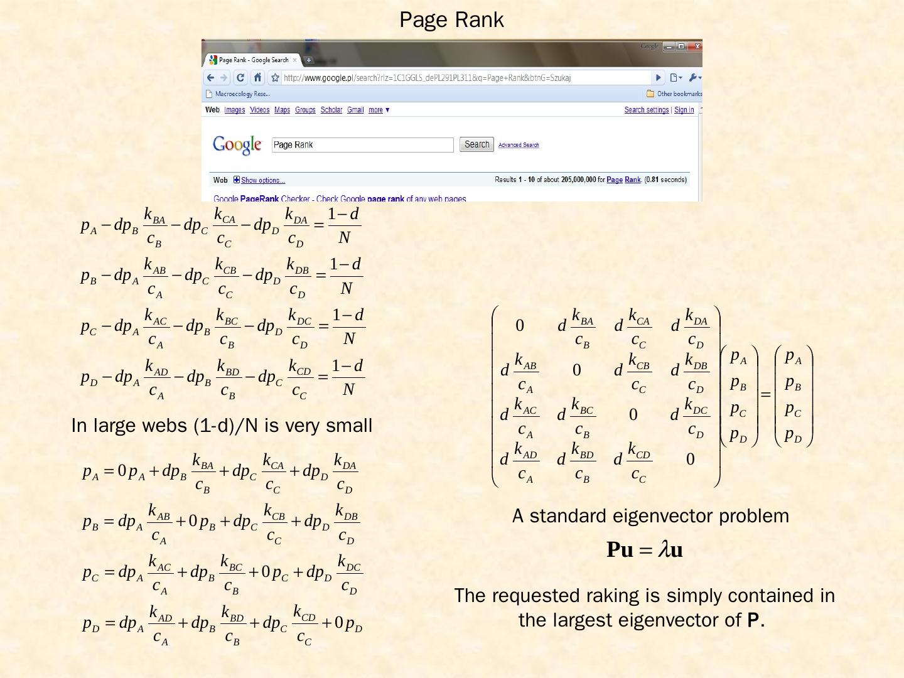Open the Google PageRank Checker result
Viewport: 904px width, 678px height.
click(x=340, y=198)
